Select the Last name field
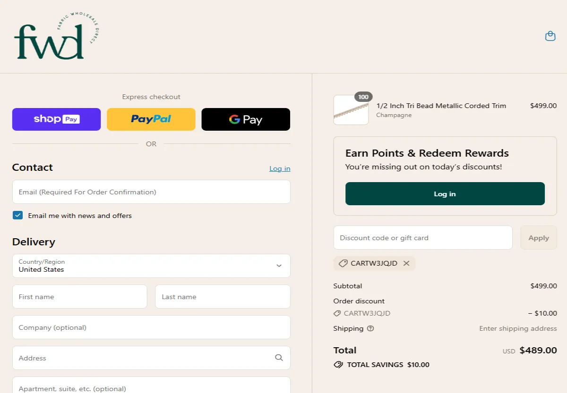This screenshot has height=393, width=567. [x=223, y=297]
